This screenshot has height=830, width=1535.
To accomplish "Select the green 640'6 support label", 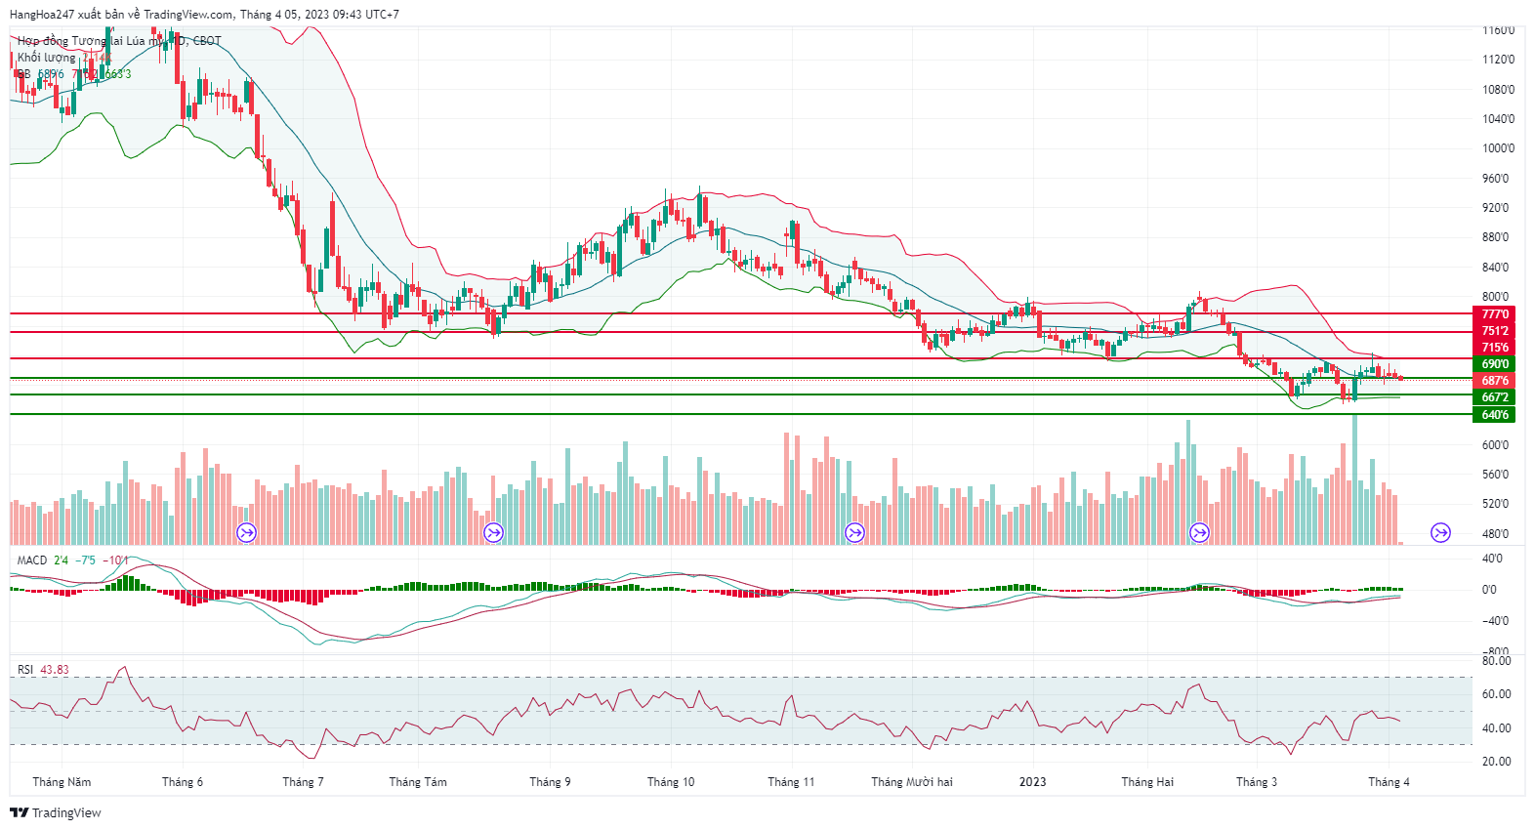I will coord(1494,415).
